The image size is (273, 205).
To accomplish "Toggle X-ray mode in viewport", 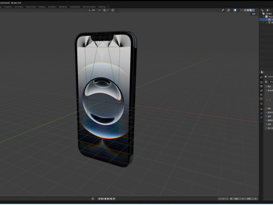I will click(x=241, y=10).
